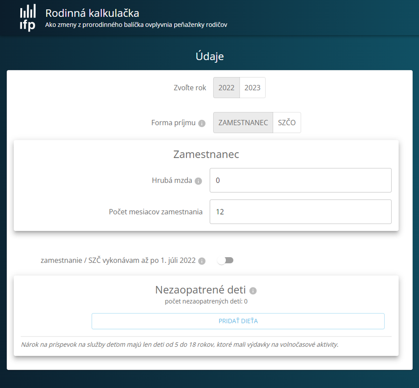This screenshot has height=388, width=419.
Task: Focus the Hrubá mzda input field
Action: (300, 180)
